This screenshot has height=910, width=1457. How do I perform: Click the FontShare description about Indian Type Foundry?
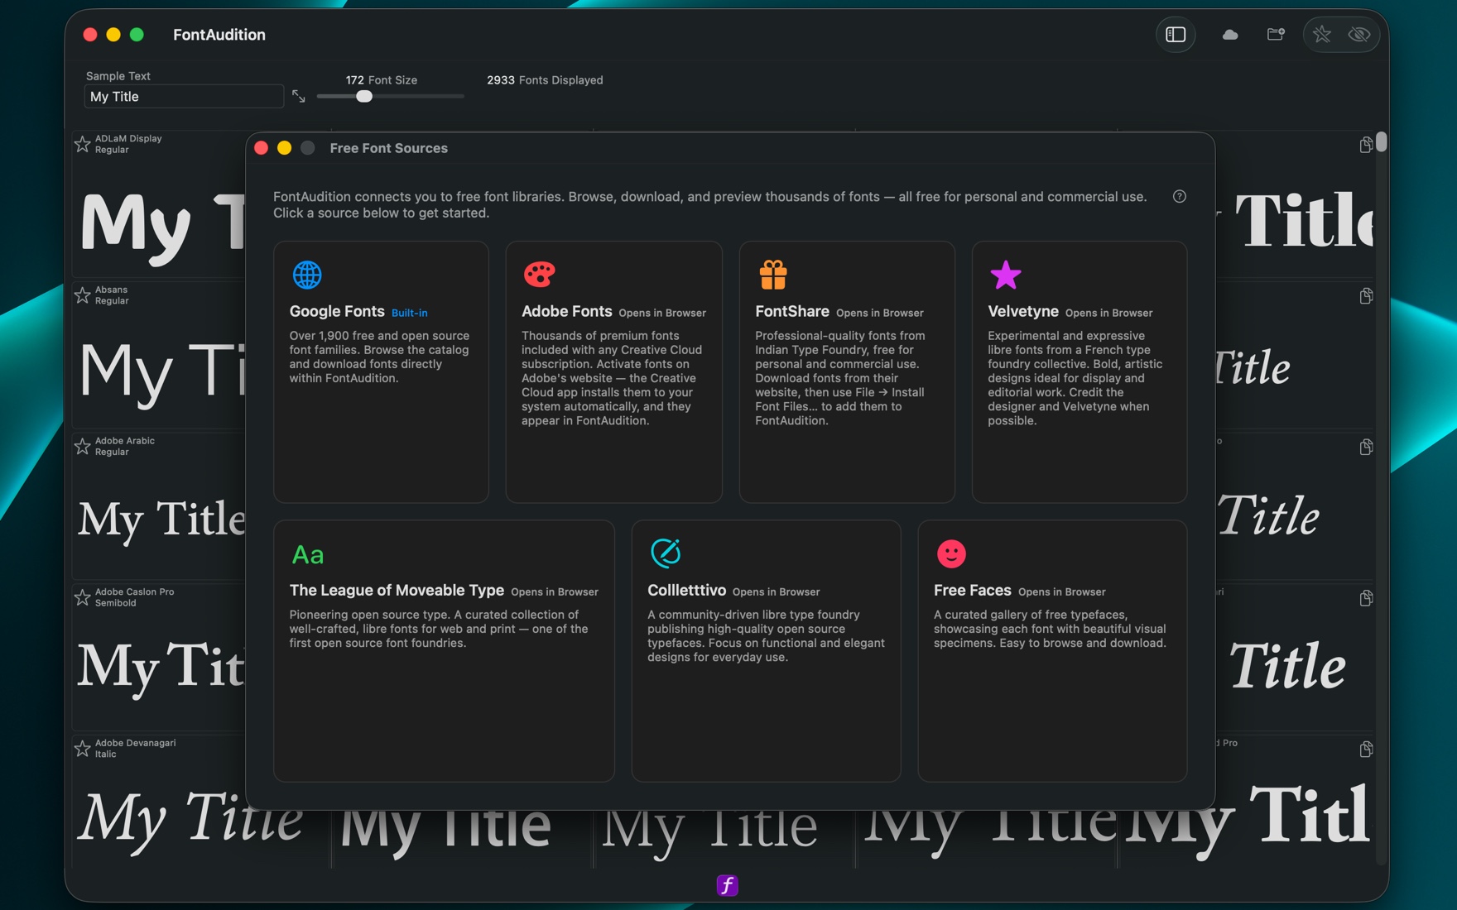click(x=840, y=378)
